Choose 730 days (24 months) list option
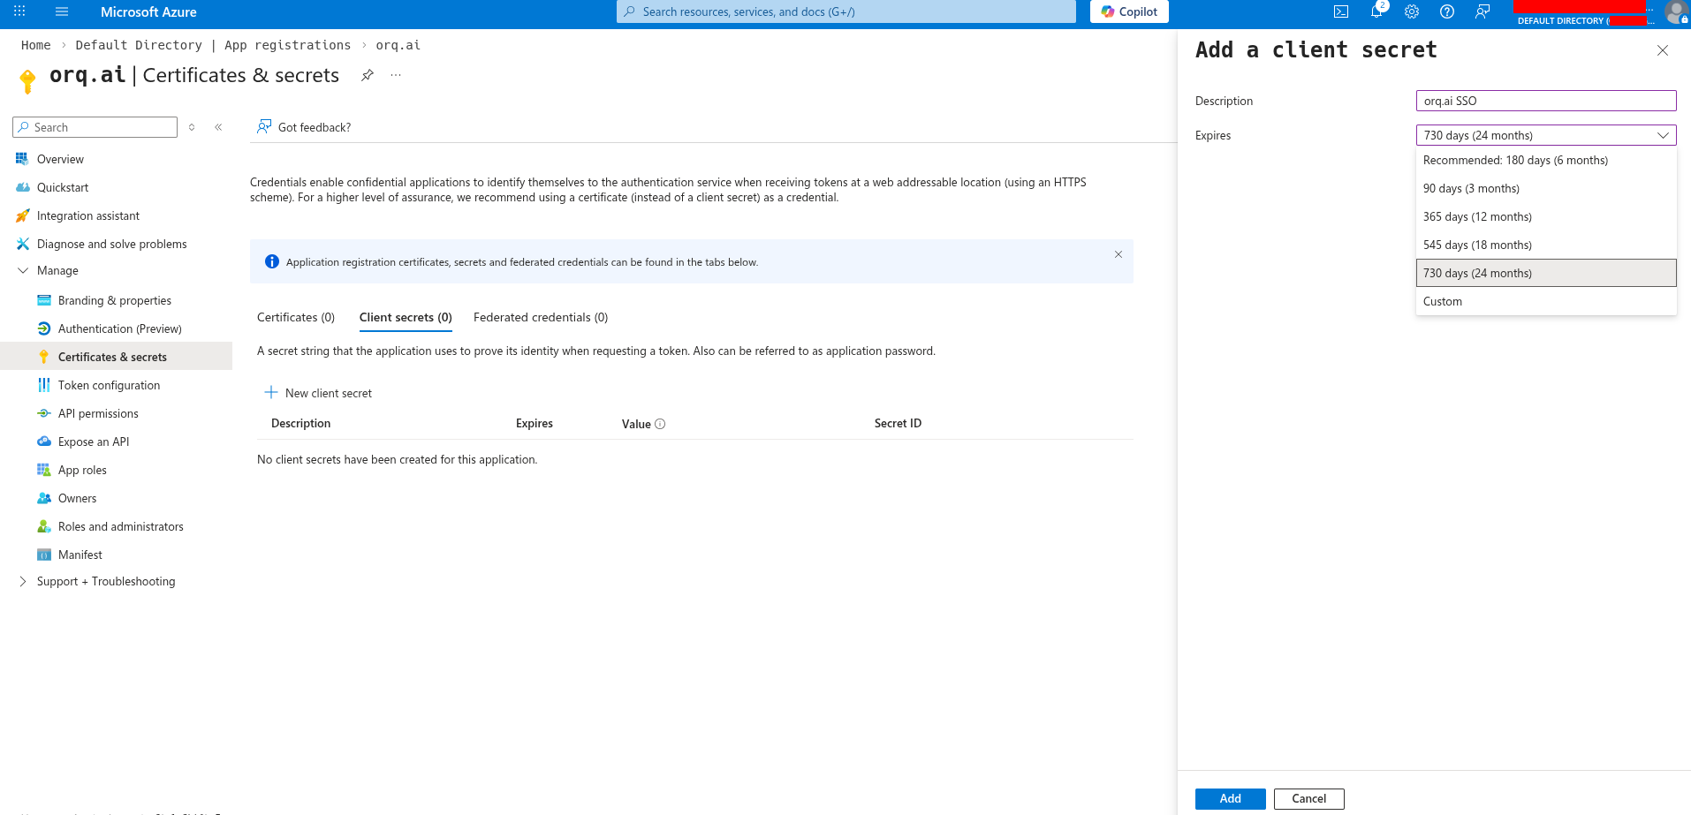The height and width of the screenshot is (815, 1691). 1545,273
